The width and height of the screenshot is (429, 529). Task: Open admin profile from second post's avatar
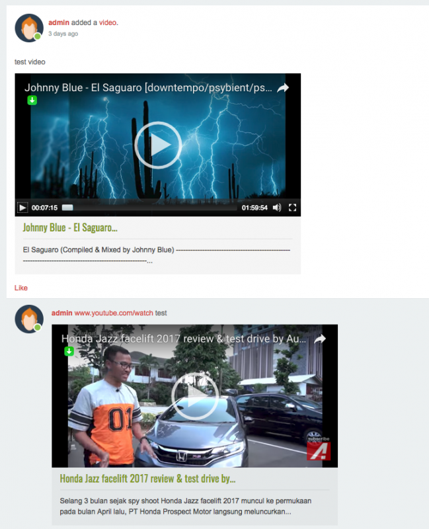click(x=29, y=319)
